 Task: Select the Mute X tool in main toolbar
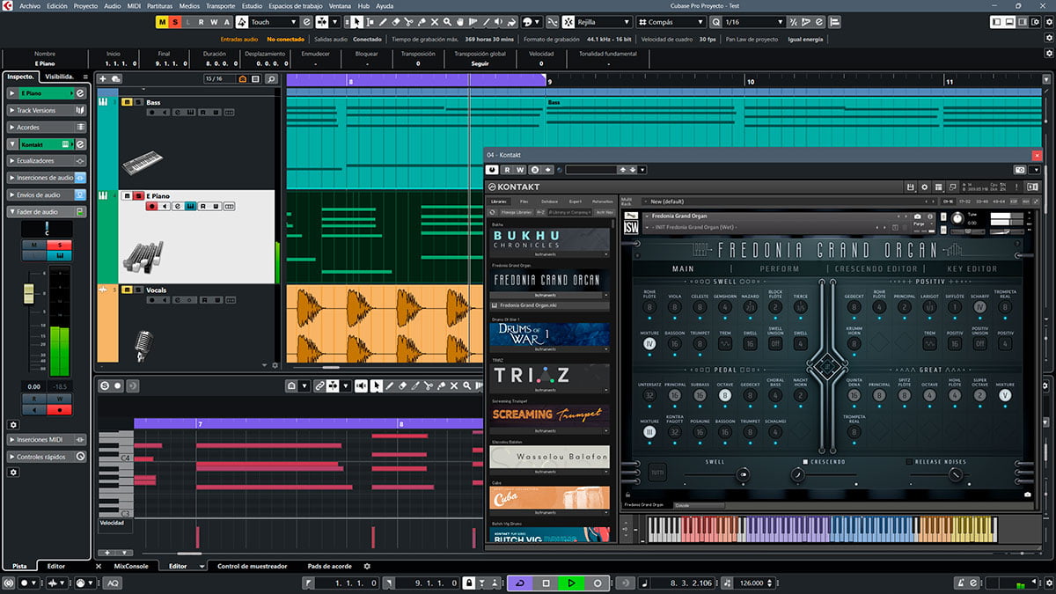pos(435,21)
